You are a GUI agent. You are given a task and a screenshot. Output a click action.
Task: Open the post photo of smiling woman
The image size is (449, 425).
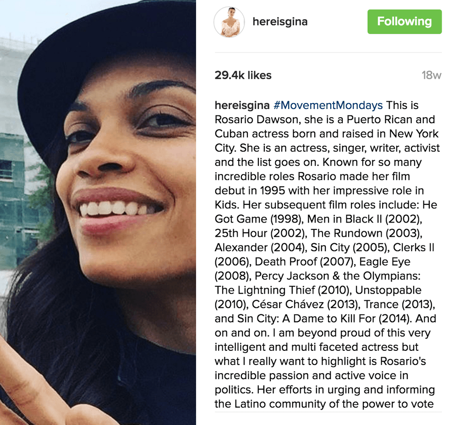(x=98, y=212)
